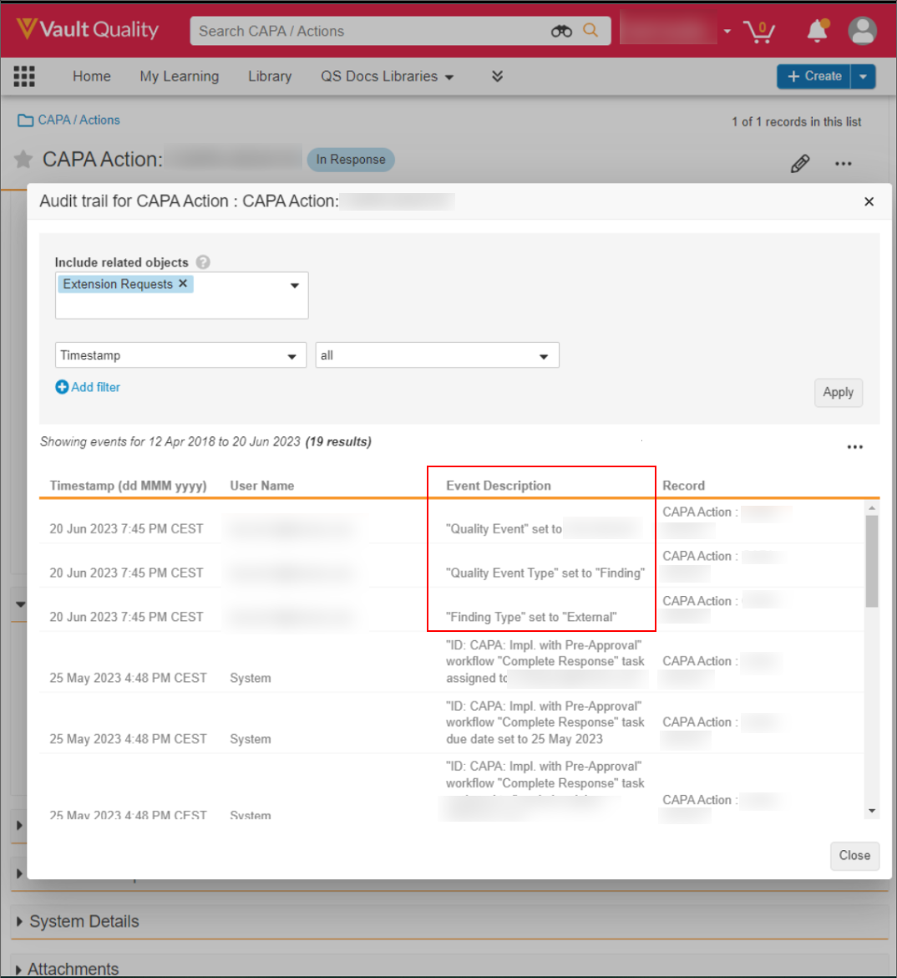Screen dimensions: 897x978
Task: Click the Record column header
Action: (683, 486)
